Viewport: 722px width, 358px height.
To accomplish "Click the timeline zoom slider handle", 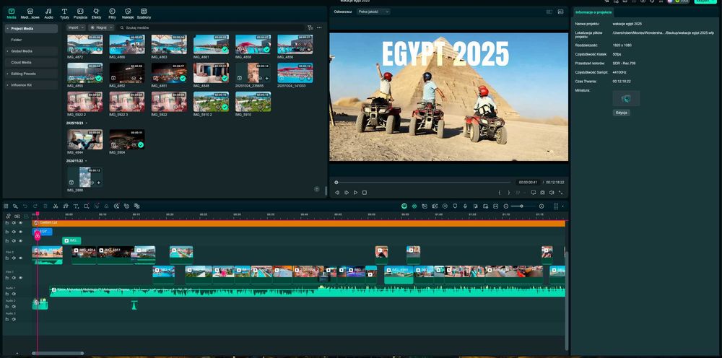I will click(x=522, y=206).
